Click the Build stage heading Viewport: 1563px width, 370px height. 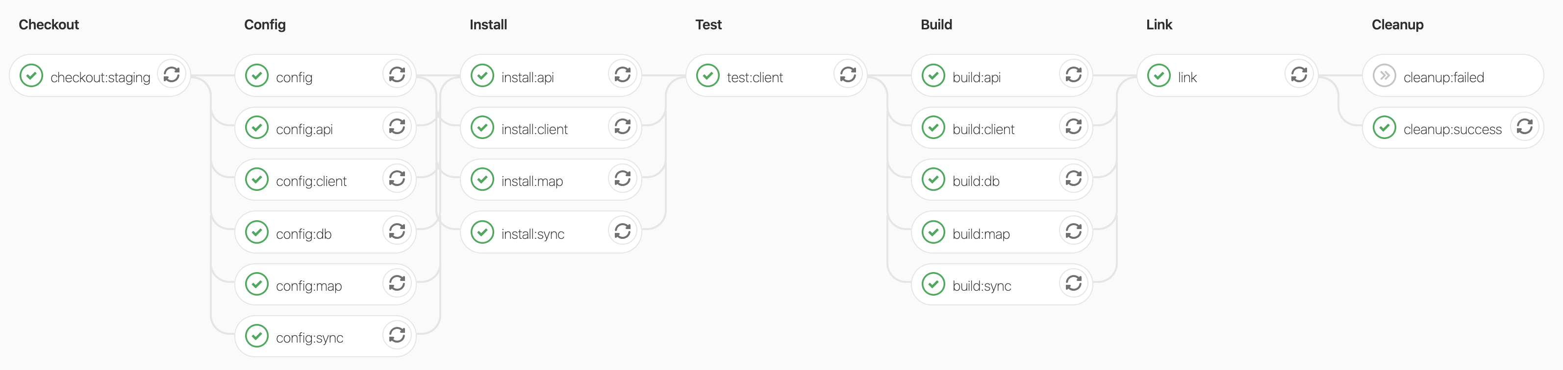935,25
